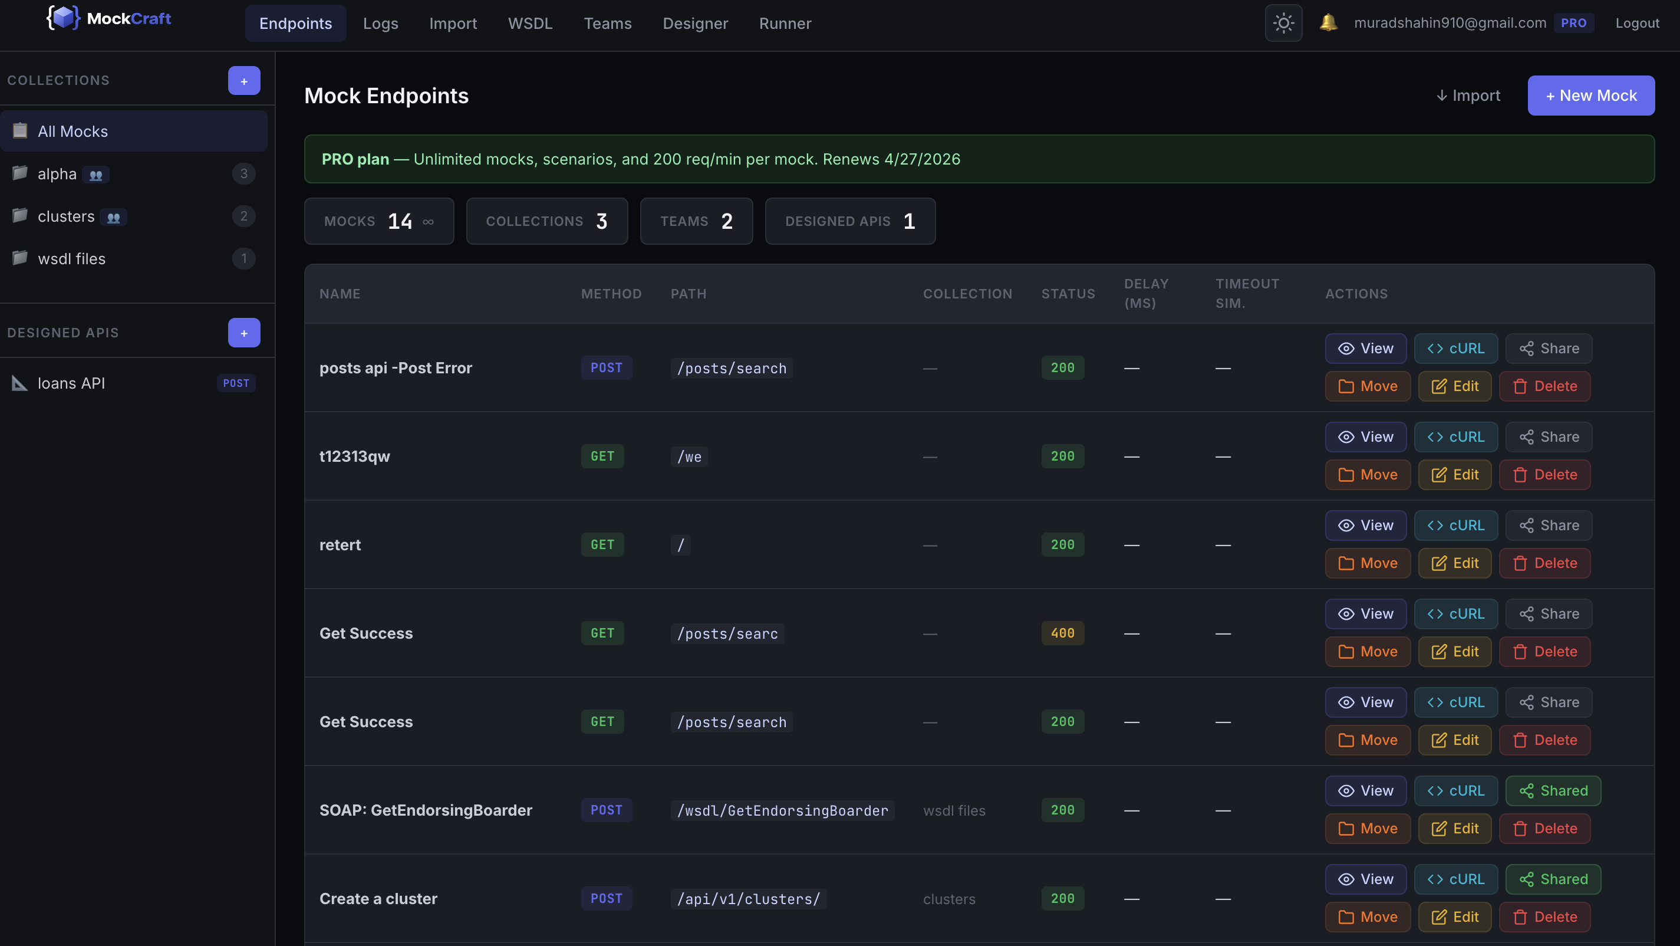
Task: Open the clusters collection folder
Action: tap(66, 216)
